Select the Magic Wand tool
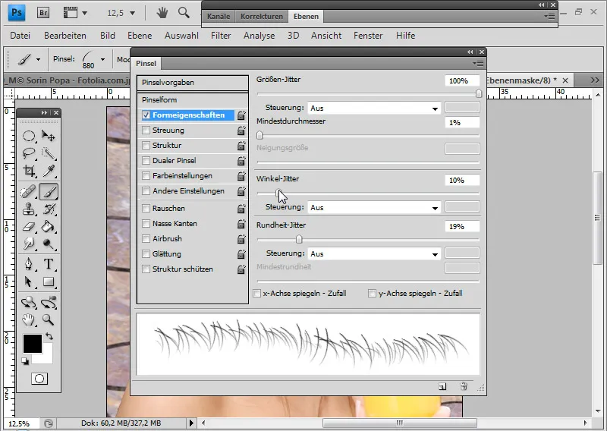607x431 pixels. [x=49, y=153]
